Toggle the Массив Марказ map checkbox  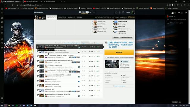[x=92, y=24]
